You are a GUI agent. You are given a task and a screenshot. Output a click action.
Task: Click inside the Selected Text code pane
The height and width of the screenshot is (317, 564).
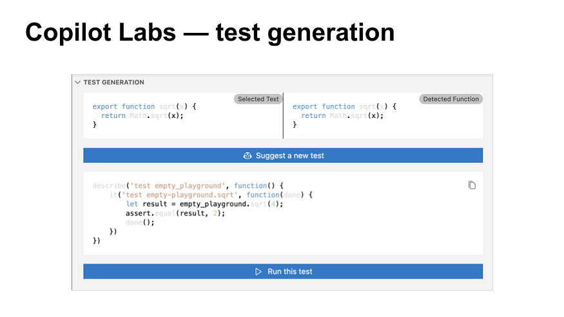[x=183, y=116]
